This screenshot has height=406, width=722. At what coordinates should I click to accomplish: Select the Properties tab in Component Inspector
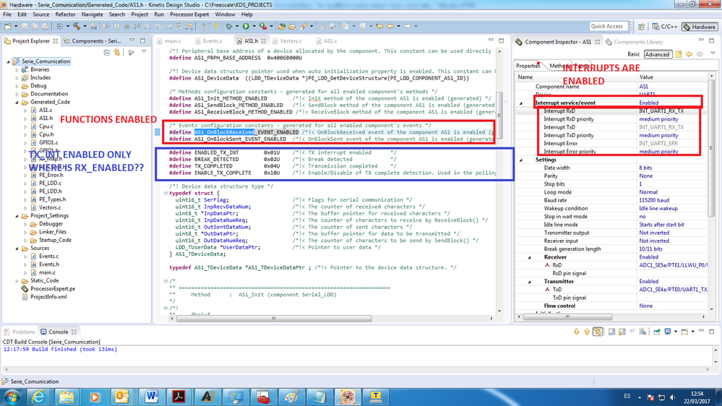pyautogui.click(x=528, y=66)
